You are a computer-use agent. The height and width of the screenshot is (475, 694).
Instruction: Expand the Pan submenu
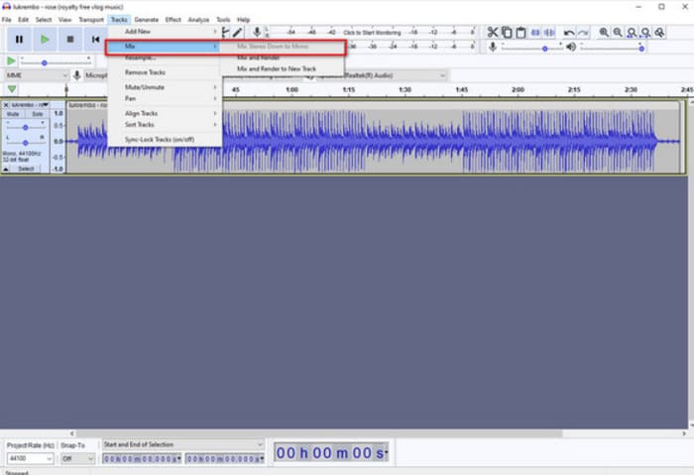coord(165,98)
